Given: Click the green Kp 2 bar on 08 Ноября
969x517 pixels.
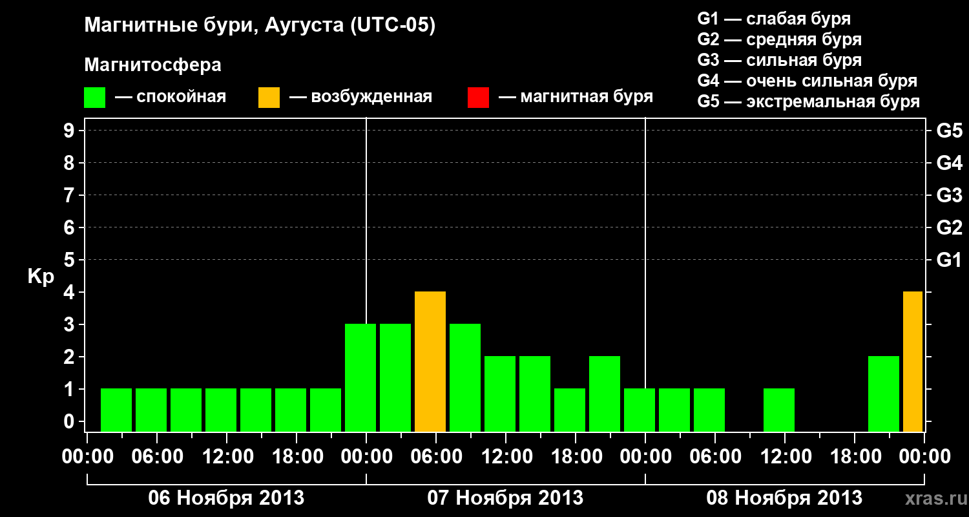Looking at the screenshot, I should [884, 394].
